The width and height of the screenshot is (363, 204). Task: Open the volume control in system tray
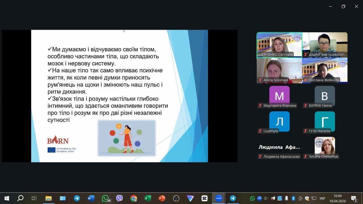(x=266, y=198)
